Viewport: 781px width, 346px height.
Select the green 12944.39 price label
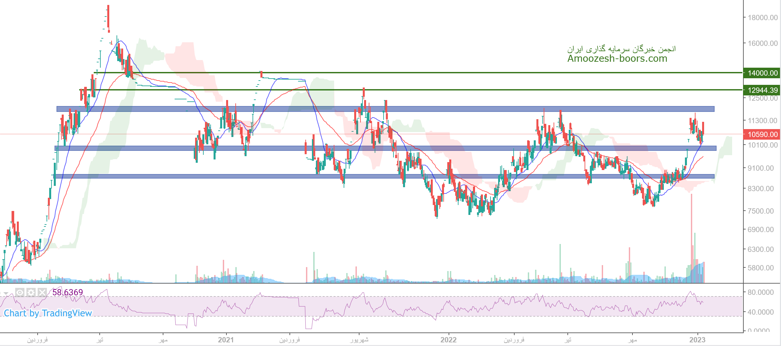pos(762,90)
